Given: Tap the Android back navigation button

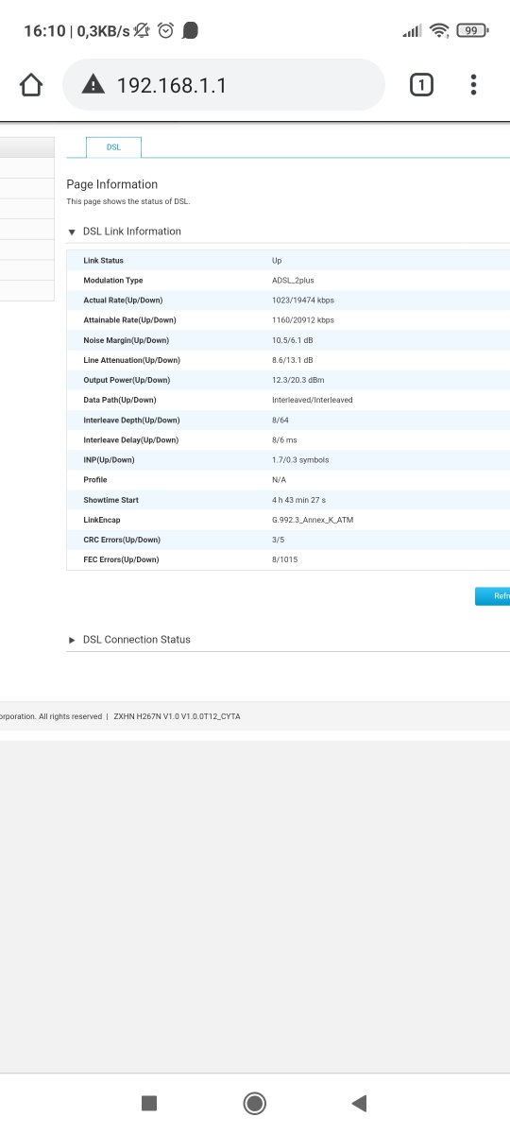Looking at the screenshot, I should click(358, 1103).
